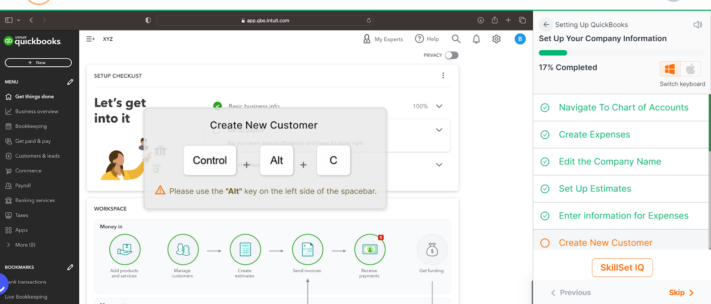Click Manage customers workflow icon
711x304 pixels.
coord(183,249)
